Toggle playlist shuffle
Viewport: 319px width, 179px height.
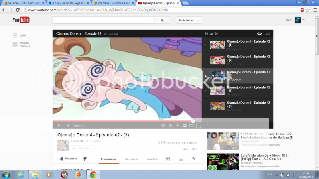pos(267,34)
